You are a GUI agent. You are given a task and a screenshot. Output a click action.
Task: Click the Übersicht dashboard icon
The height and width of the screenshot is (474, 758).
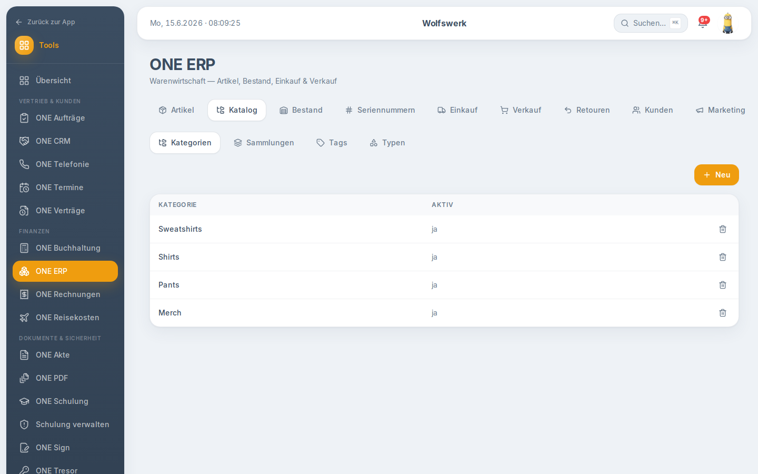24,81
